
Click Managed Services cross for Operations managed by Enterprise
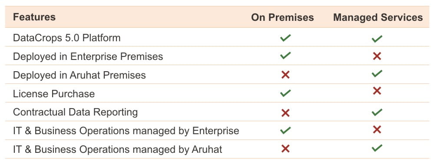coord(377,129)
